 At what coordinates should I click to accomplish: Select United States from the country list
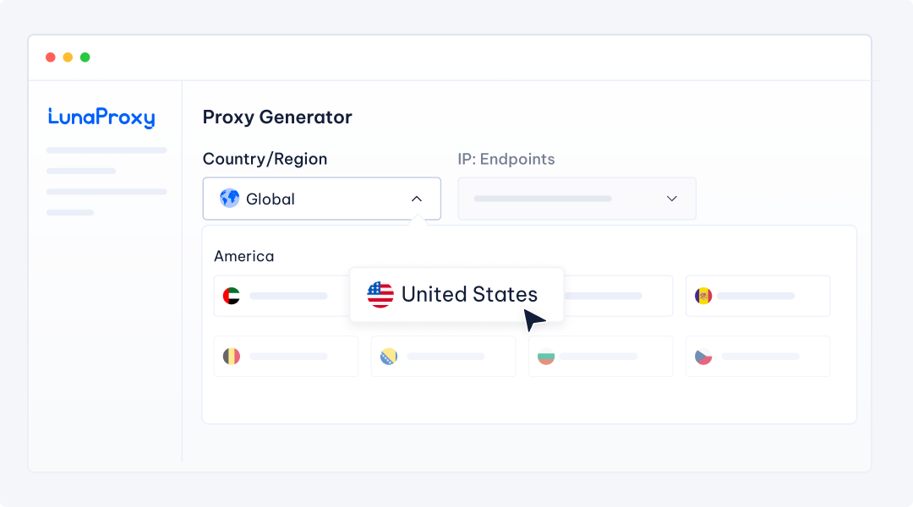pos(469,294)
